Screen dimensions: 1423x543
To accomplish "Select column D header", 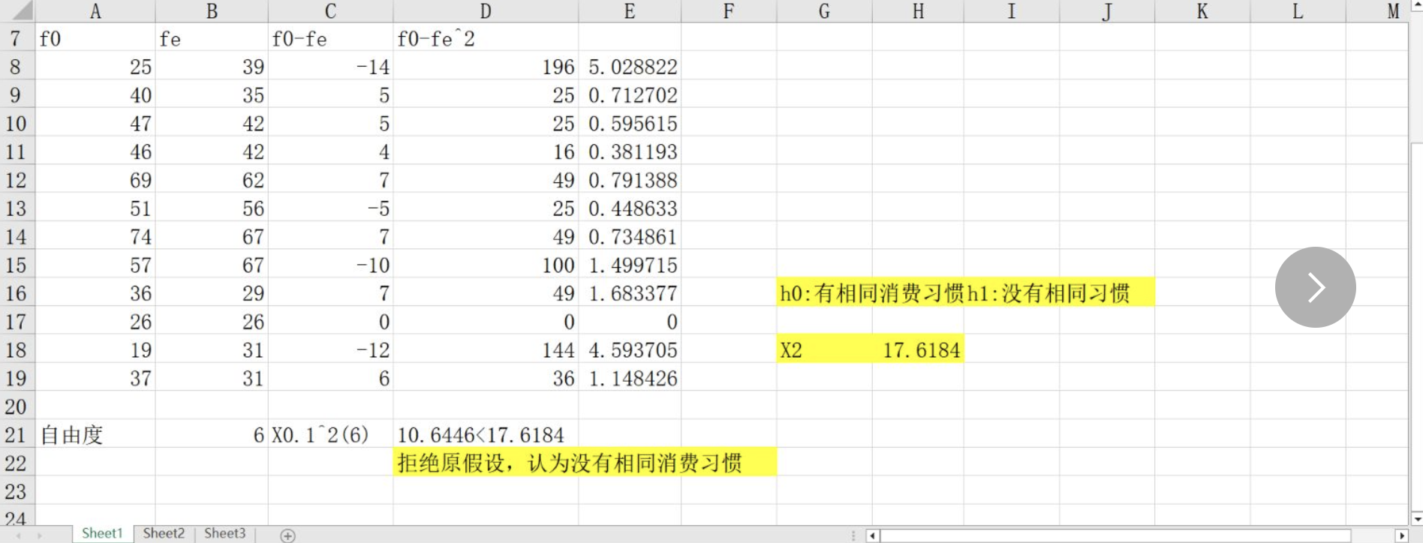I will (x=486, y=11).
